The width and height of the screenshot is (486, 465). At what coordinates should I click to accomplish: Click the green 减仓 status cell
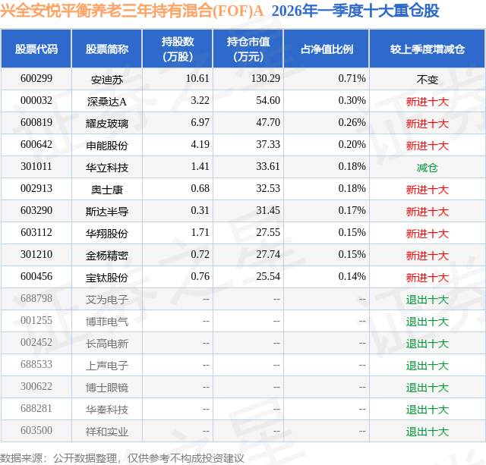pos(428,168)
